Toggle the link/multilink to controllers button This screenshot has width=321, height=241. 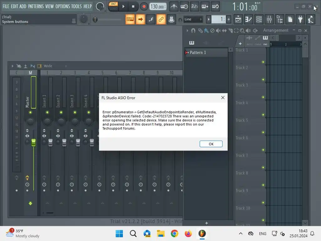click(161, 19)
